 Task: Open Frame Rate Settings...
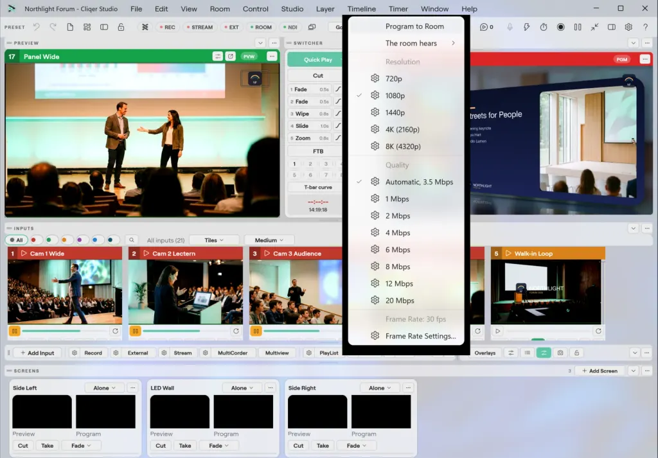tap(406, 336)
